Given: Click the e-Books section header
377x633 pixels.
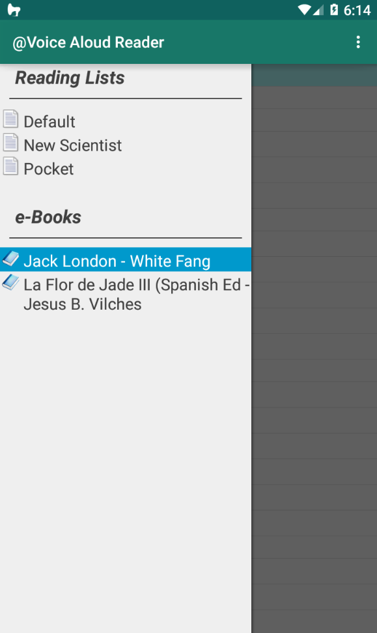Looking at the screenshot, I should point(48,217).
